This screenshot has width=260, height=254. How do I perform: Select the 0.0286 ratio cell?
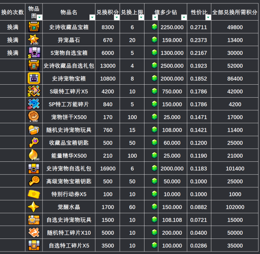[x=199, y=246]
